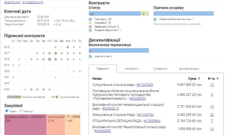226x135 pixels.
Task: Click contract count 22 for Яреськівська Сільська Рада
Action: (212, 115)
